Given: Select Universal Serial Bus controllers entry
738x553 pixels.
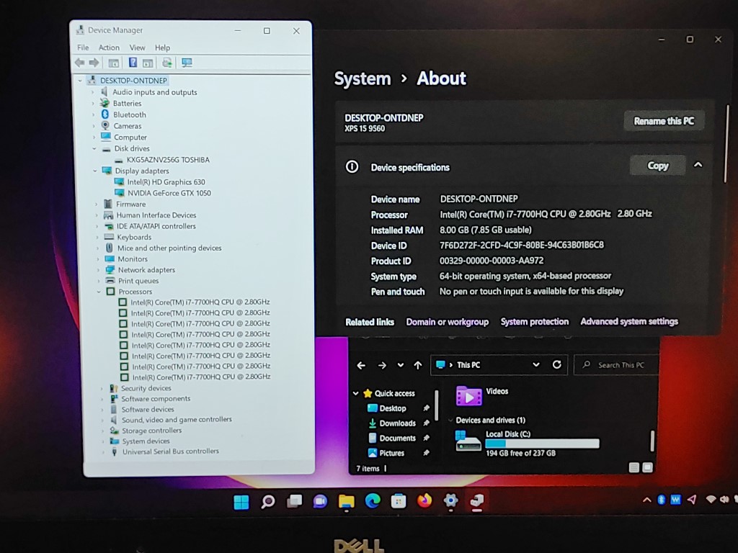Looking at the screenshot, I should pos(171,451).
